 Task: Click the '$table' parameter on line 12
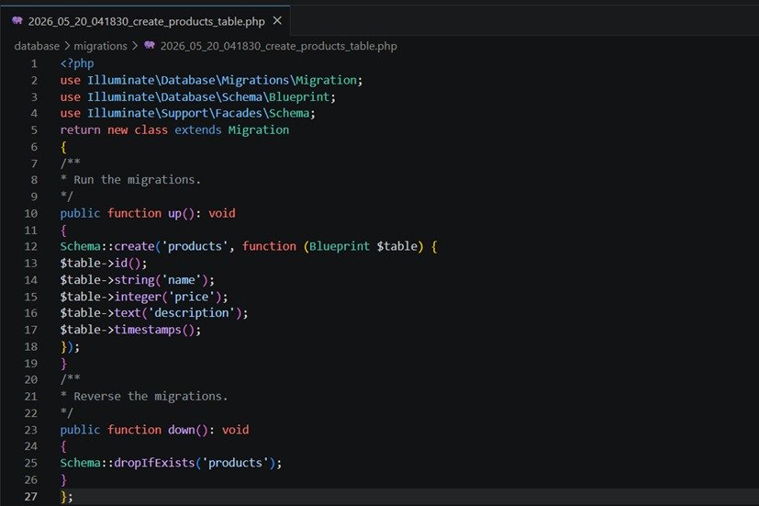[396, 246]
